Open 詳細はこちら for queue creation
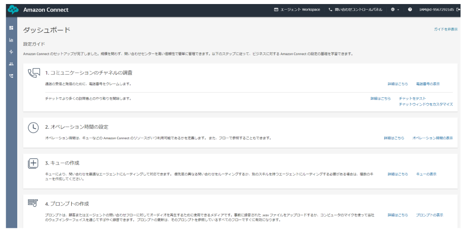Viewport: 467px width, 233px height. coord(398,174)
